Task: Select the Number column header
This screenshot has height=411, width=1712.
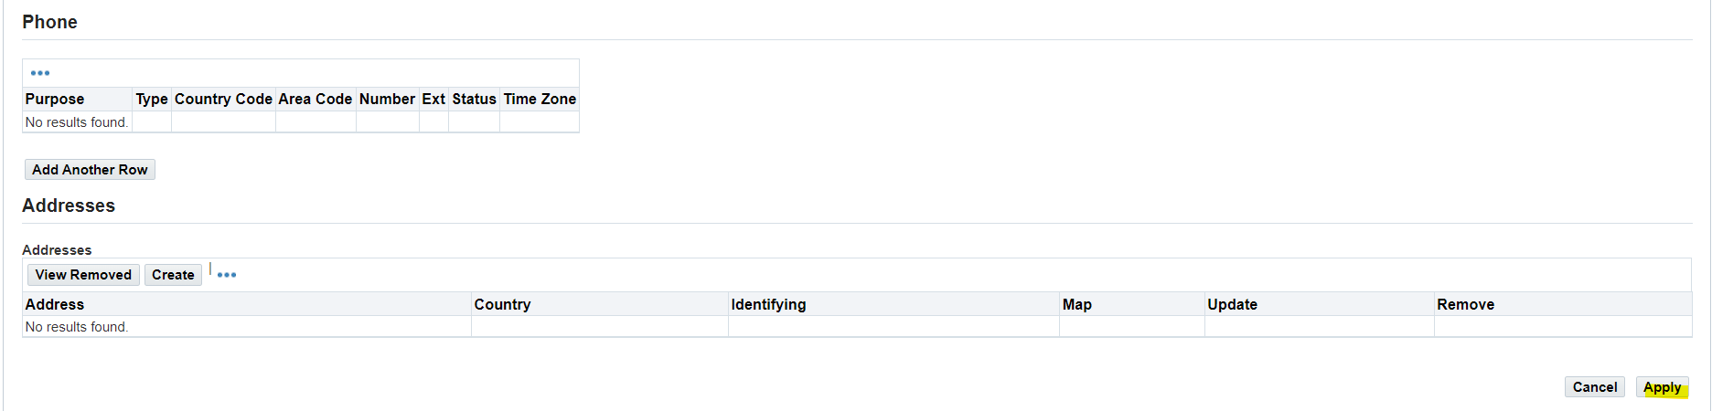Action: (x=387, y=99)
